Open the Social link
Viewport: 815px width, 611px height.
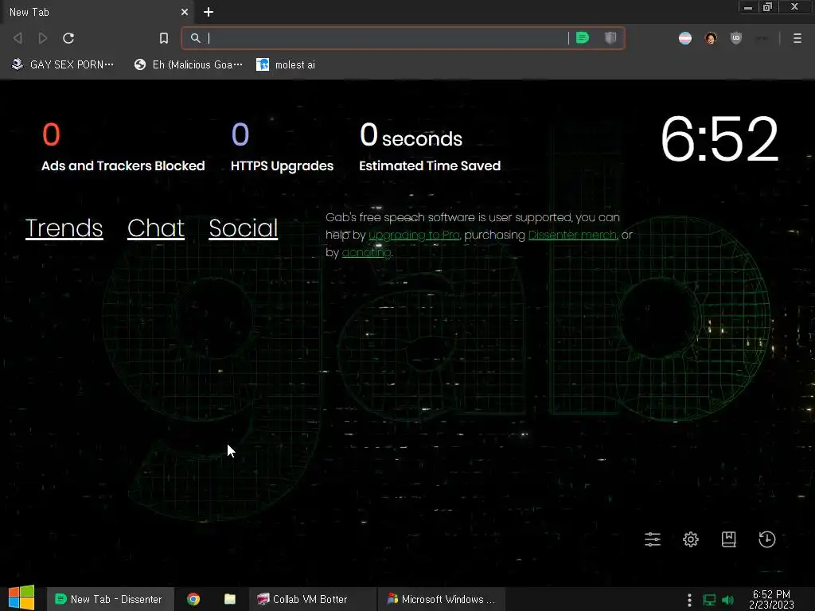(244, 228)
